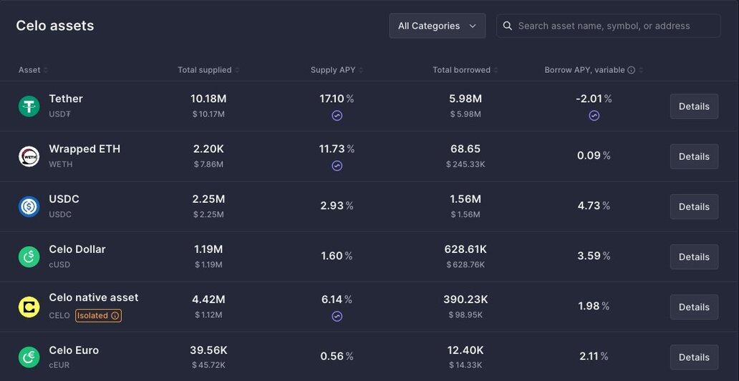Viewport: 739px width, 381px height.
Task: Click the Celo native asset icon
Action: pos(29,307)
